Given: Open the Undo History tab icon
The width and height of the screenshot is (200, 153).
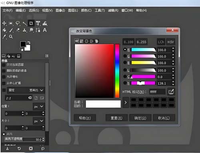Looking at the screenshot, I should pyautogui.click(x=13, y=56).
